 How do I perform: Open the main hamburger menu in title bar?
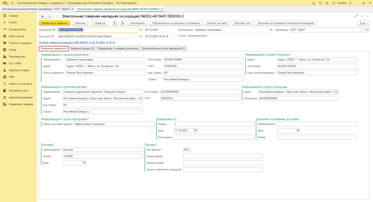point(12,3)
